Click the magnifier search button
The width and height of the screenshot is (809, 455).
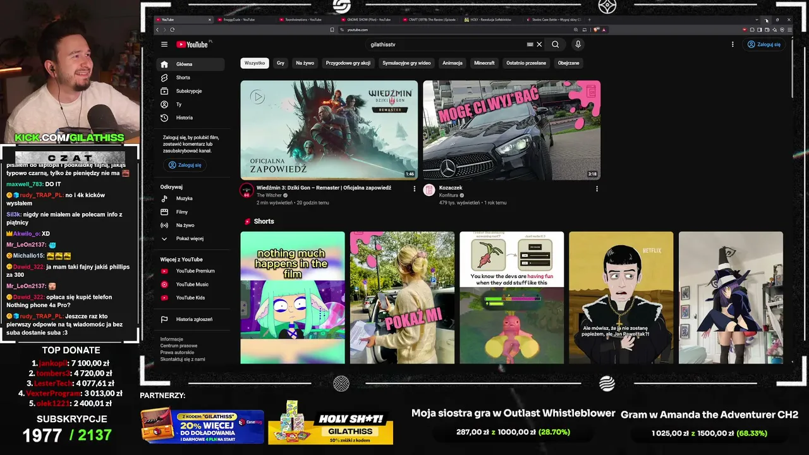(555, 44)
